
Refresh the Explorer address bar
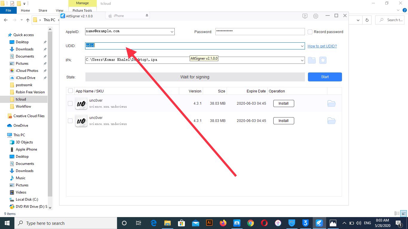(x=367, y=20)
